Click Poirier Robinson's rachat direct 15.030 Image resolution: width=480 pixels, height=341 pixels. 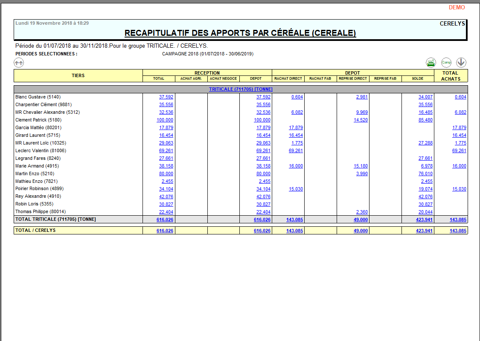click(x=296, y=189)
